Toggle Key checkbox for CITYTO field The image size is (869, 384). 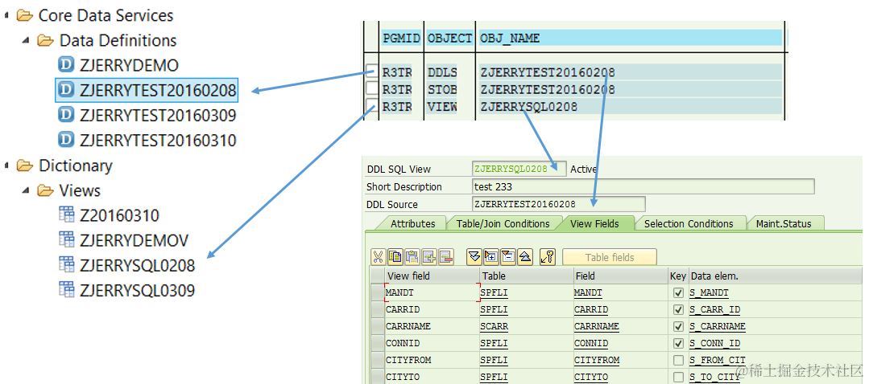(x=678, y=377)
